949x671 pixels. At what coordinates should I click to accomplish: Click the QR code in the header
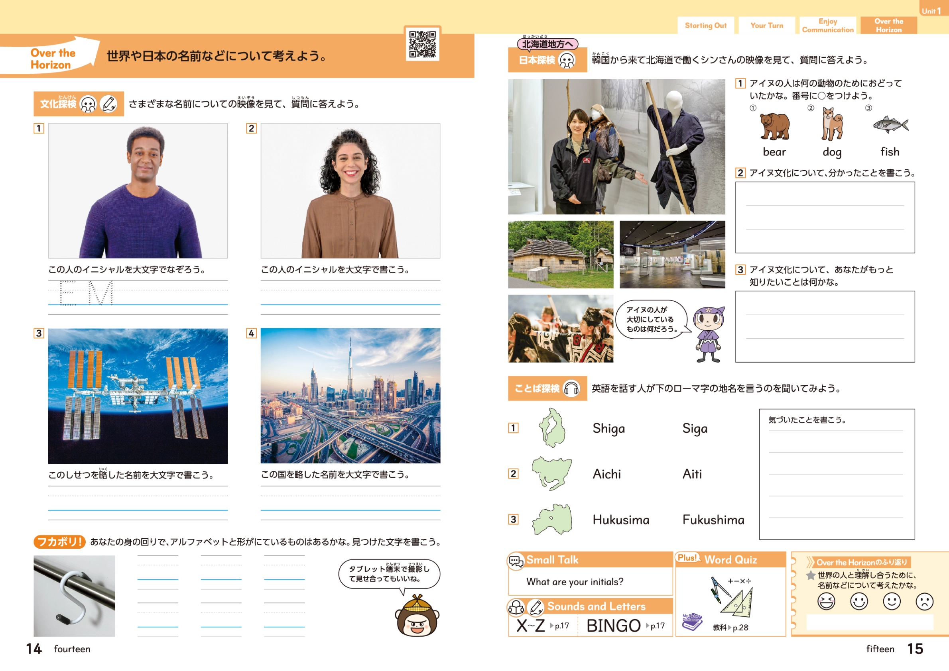pos(422,44)
